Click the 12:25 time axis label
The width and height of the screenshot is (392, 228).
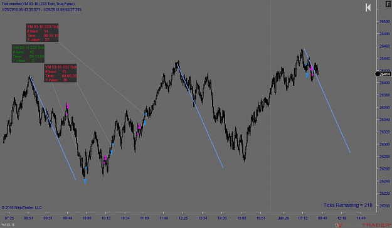tap(183, 218)
